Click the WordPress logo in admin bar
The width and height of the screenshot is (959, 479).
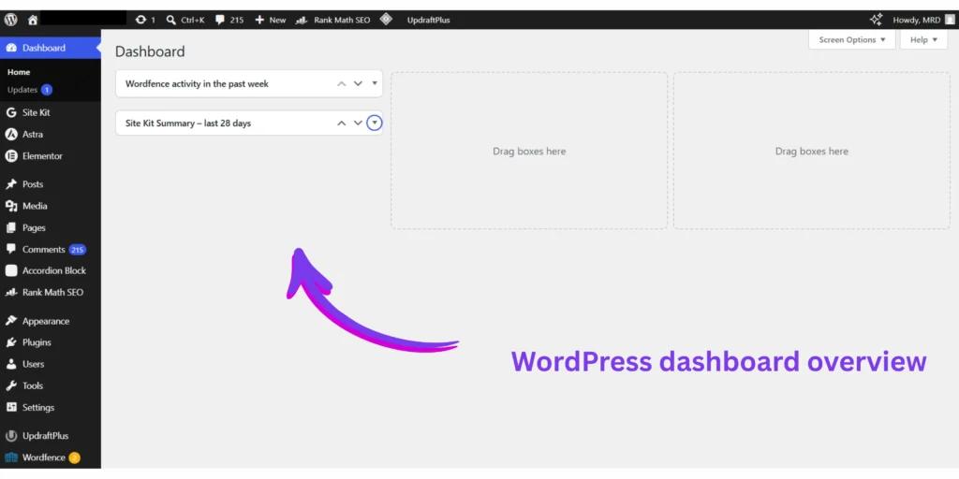(11, 20)
